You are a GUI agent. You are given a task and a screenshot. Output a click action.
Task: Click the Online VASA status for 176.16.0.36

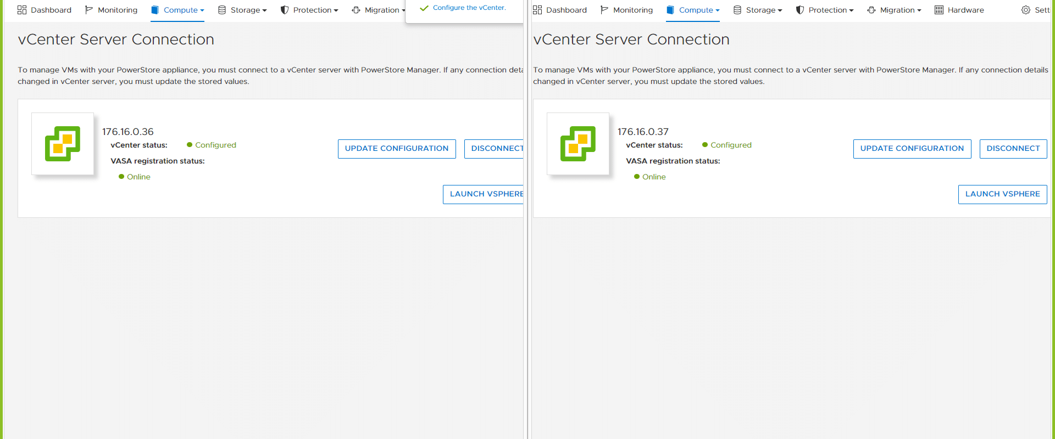[135, 177]
